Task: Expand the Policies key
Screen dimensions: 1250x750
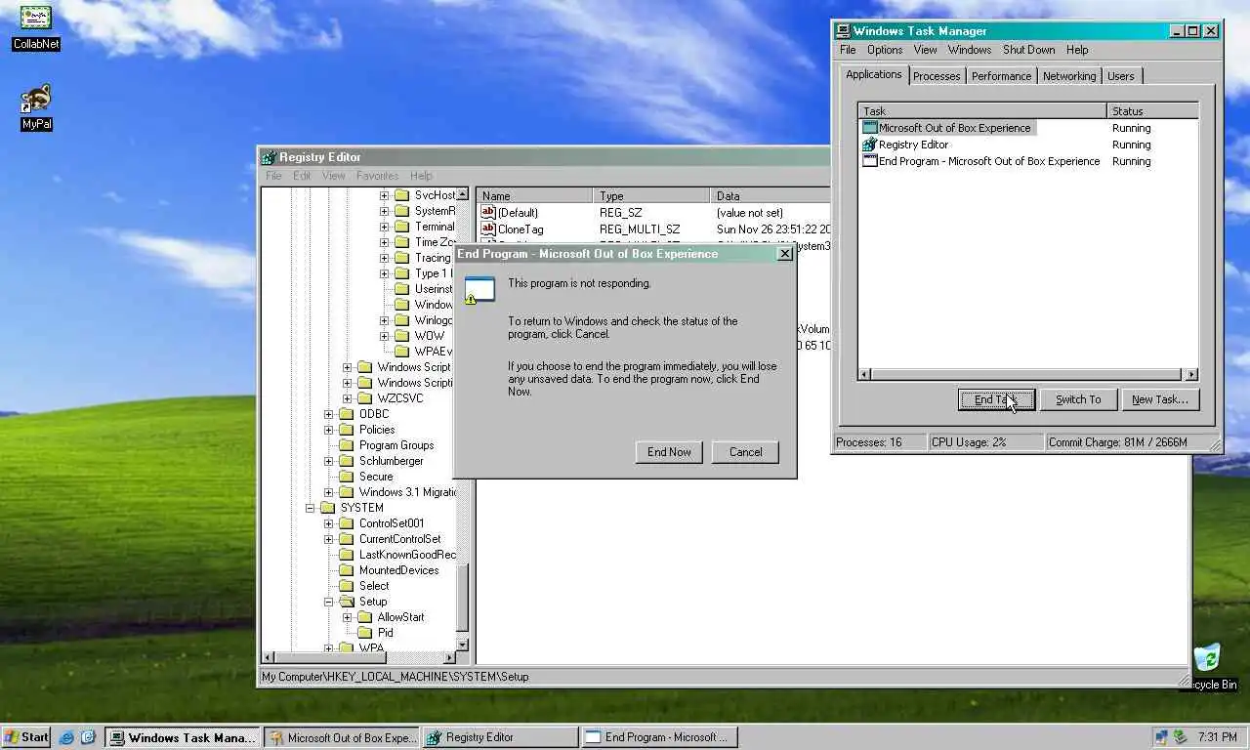Action: click(329, 430)
